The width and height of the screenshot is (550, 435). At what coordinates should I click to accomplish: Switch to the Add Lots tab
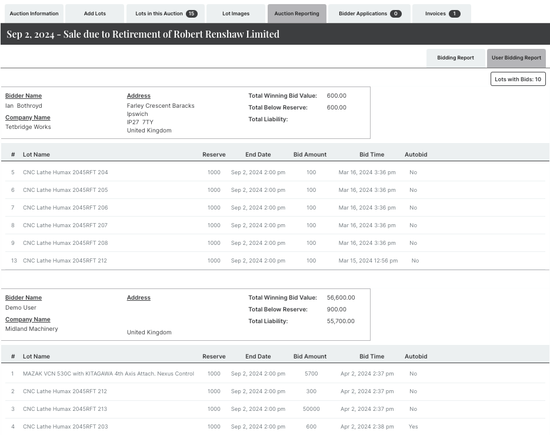point(95,14)
